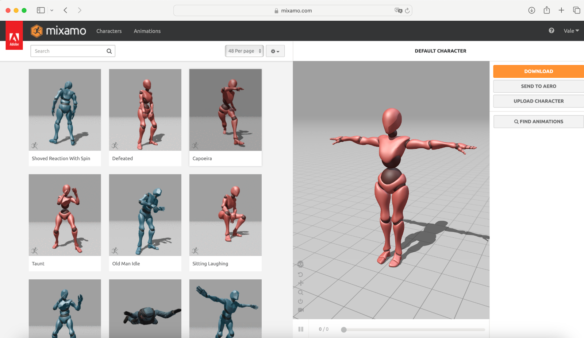The height and width of the screenshot is (338, 584).
Task: Click running-man icon on Shoved Reaction card
Action: [34, 146]
